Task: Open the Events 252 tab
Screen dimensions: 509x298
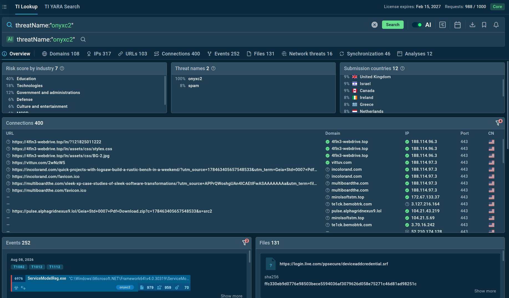Action: [x=223, y=54]
